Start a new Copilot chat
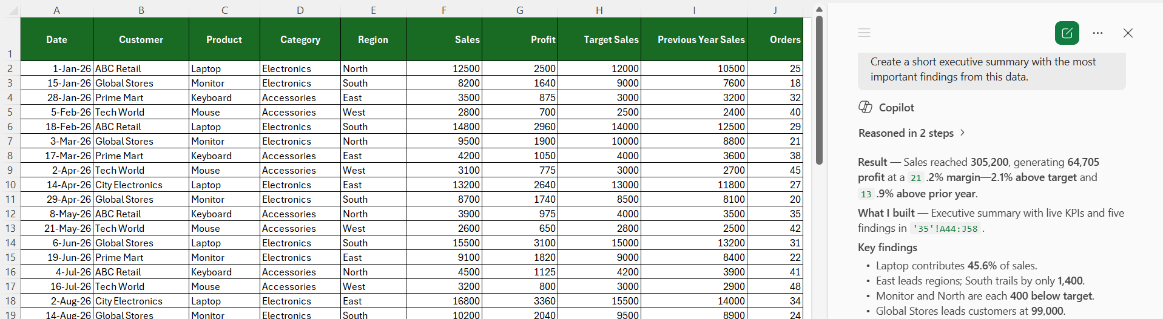Screen dimensions: 1163x319 [x=1067, y=33]
